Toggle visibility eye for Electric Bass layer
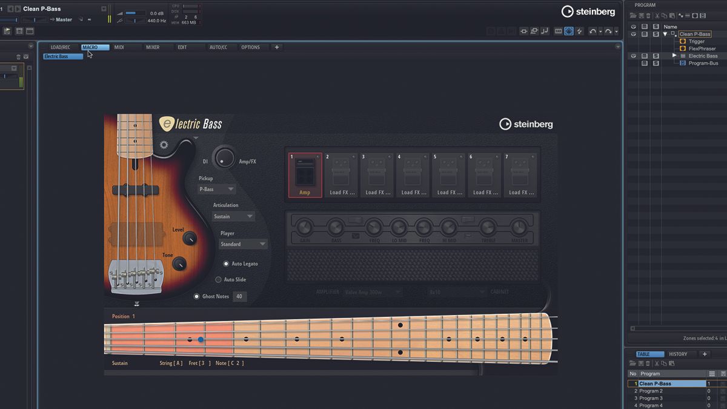Viewport: 727px width, 409px height. pos(634,56)
